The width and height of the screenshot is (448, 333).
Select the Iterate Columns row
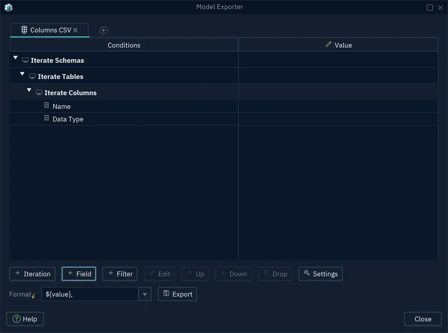(x=223, y=93)
